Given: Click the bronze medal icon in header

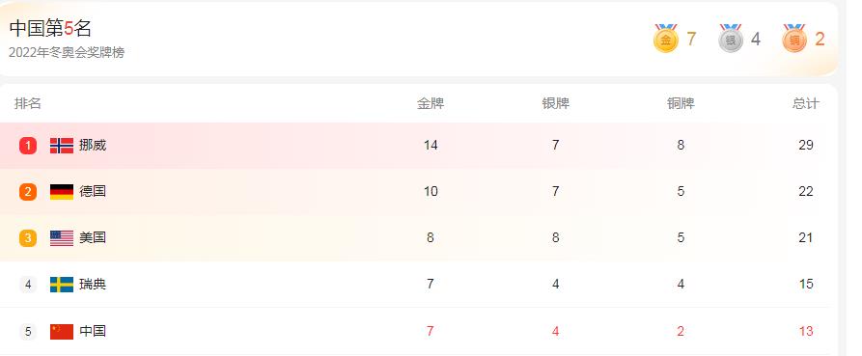Looking at the screenshot, I should (x=794, y=39).
